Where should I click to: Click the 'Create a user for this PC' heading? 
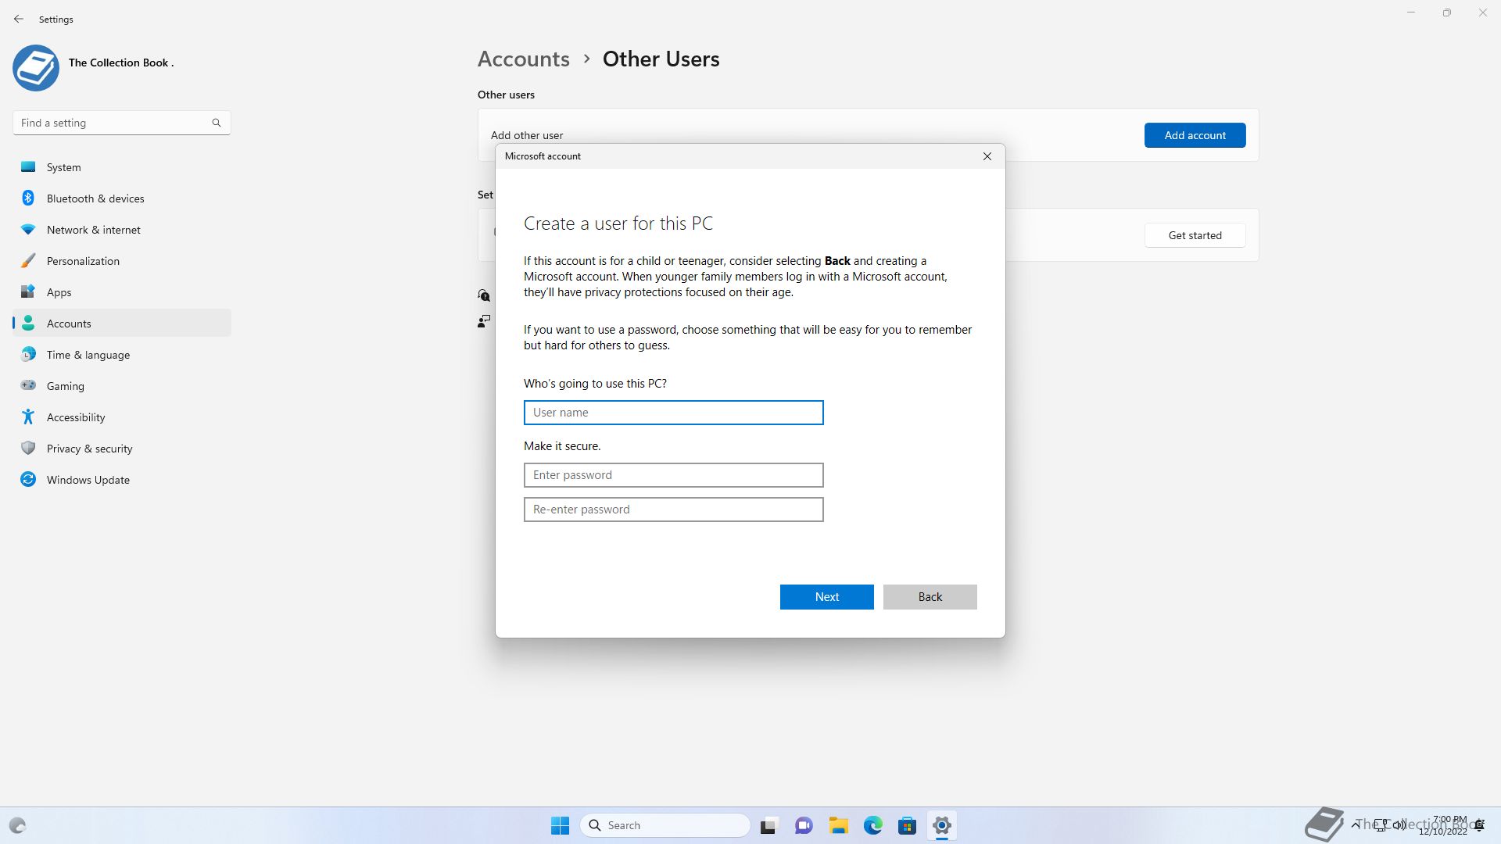pyautogui.click(x=618, y=224)
